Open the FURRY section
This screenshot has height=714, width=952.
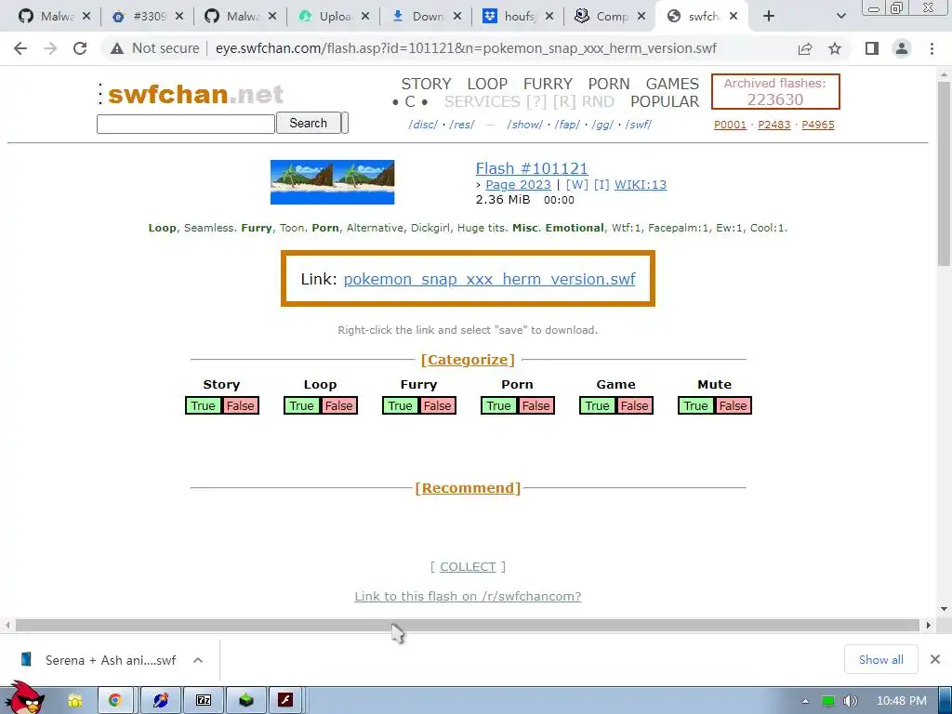pyautogui.click(x=548, y=84)
